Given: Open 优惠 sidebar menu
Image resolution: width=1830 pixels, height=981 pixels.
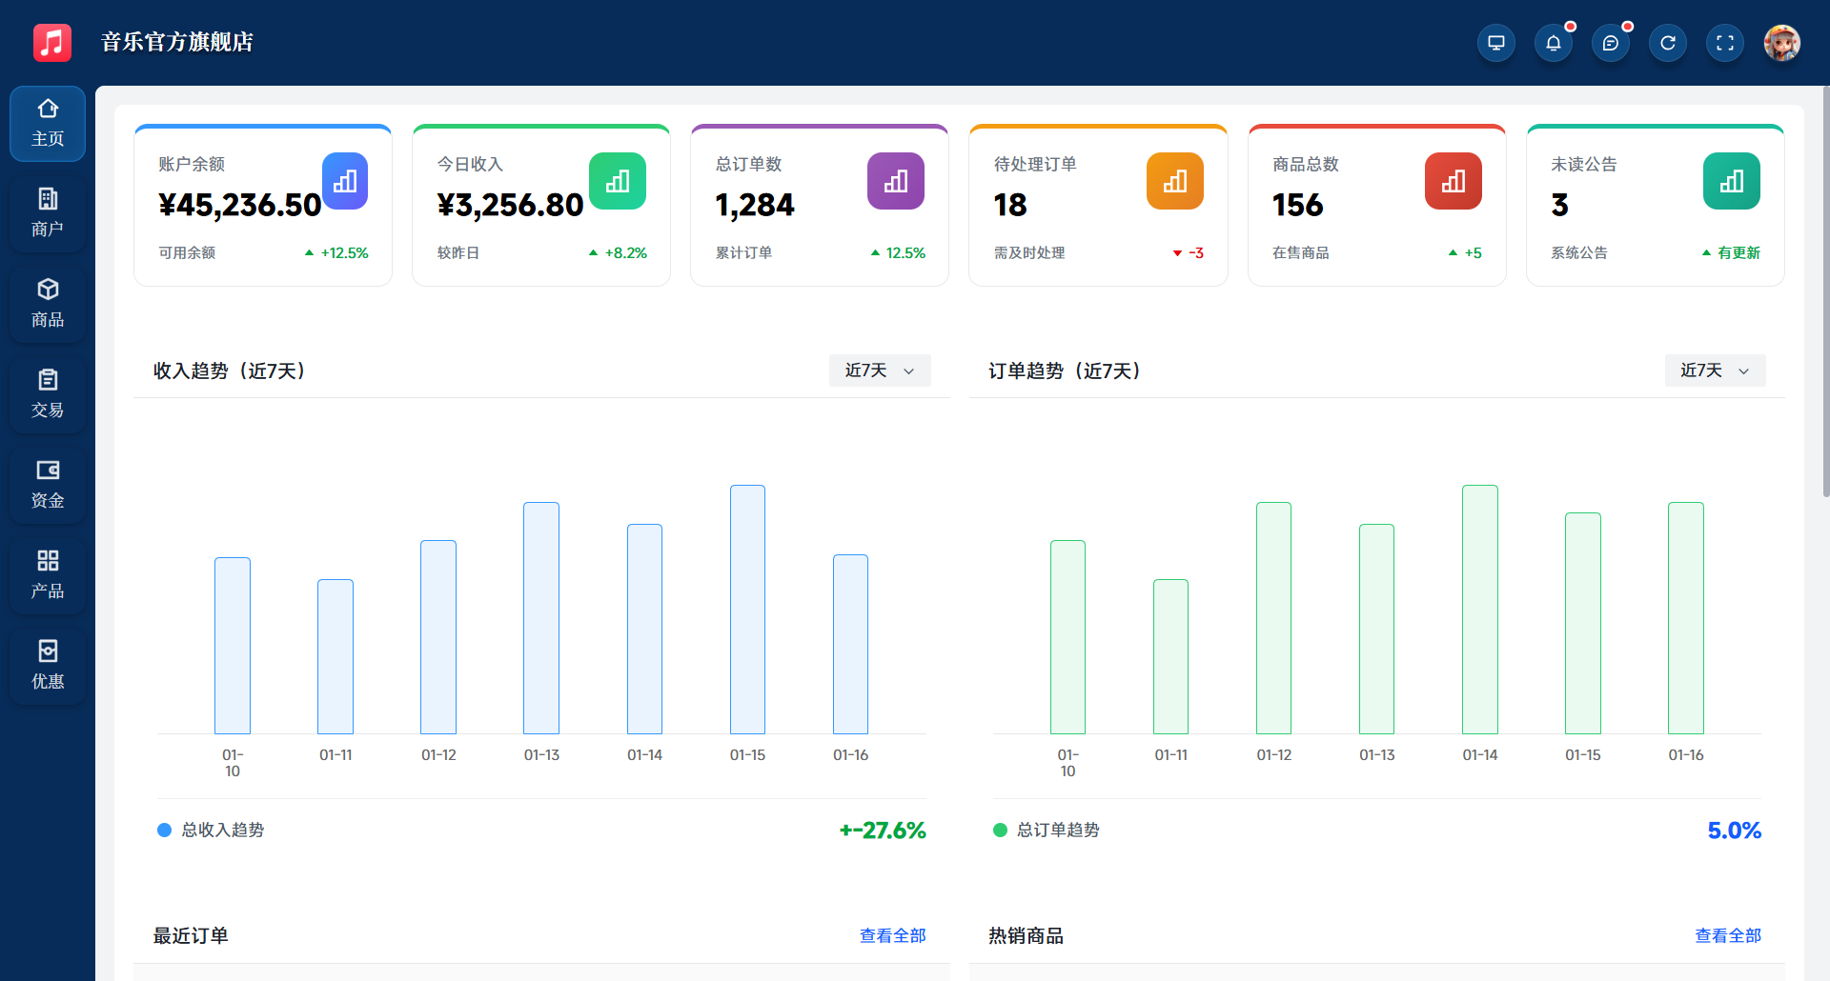Looking at the screenshot, I should tap(48, 666).
